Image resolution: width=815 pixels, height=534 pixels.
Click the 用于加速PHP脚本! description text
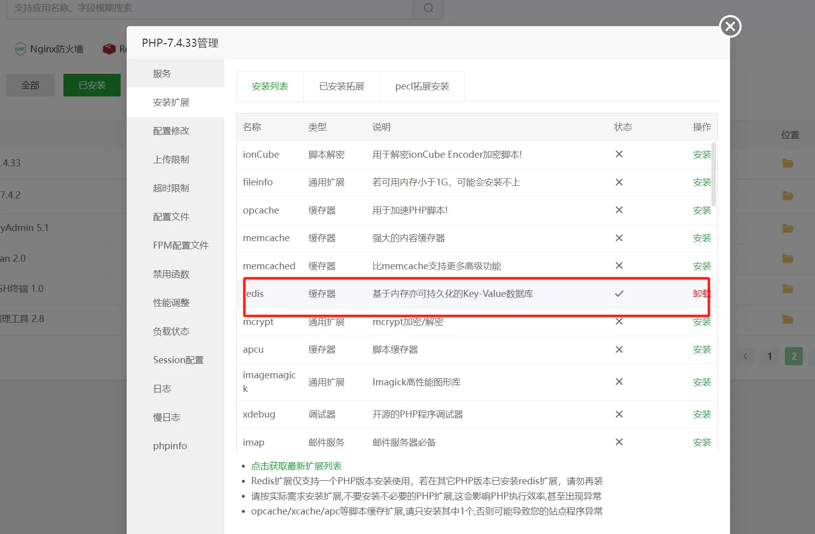click(x=410, y=210)
